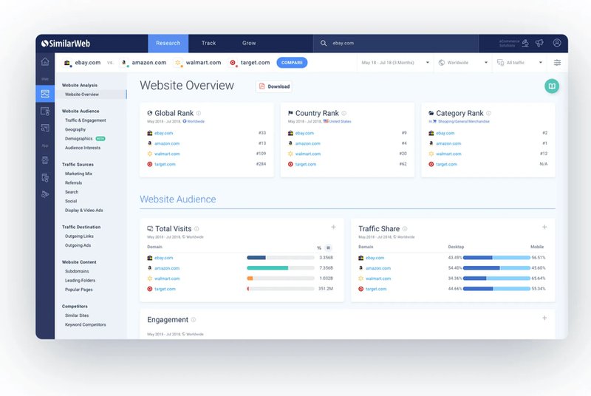Image resolution: width=591 pixels, height=396 pixels.
Task: Click the plus icon on Total Visits card
Action: pos(333,228)
